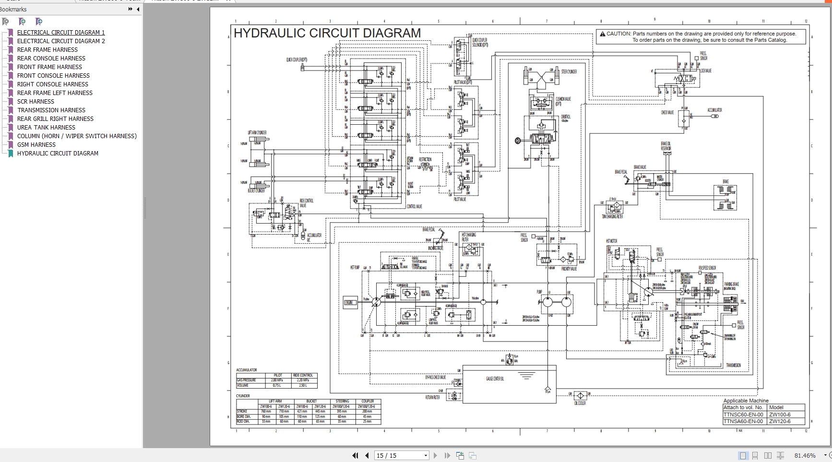This screenshot has width=832, height=462.
Task: Jump to the last page
Action: tap(447, 455)
